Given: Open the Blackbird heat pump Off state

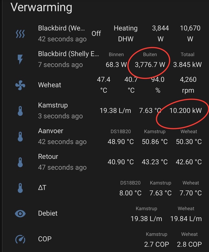Looking at the screenshot, I should [x=96, y=33].
